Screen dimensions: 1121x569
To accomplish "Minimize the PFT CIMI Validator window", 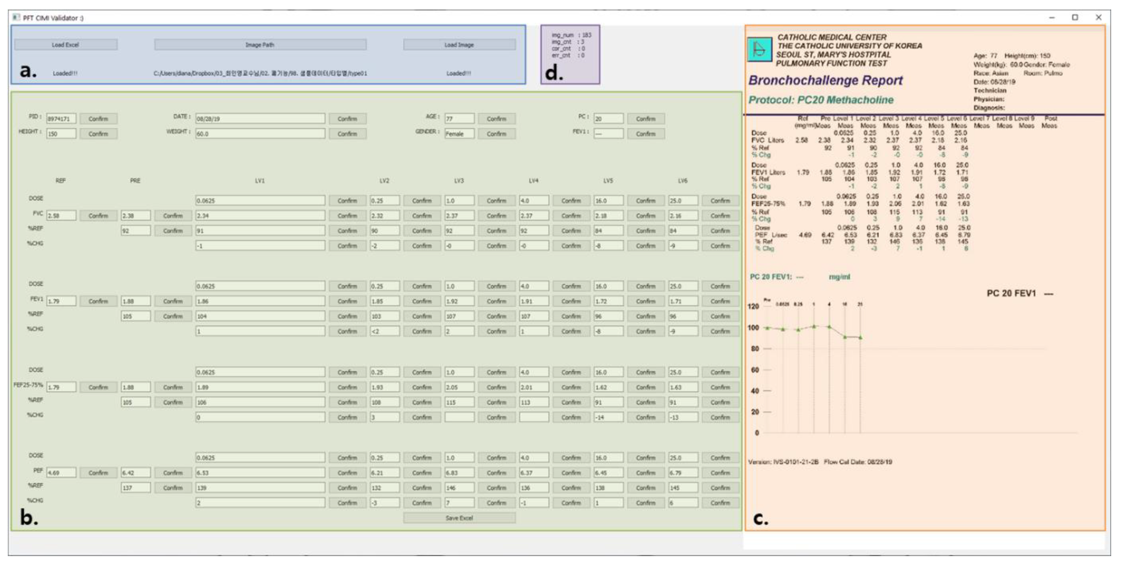I will click(x=1051, y=18).
